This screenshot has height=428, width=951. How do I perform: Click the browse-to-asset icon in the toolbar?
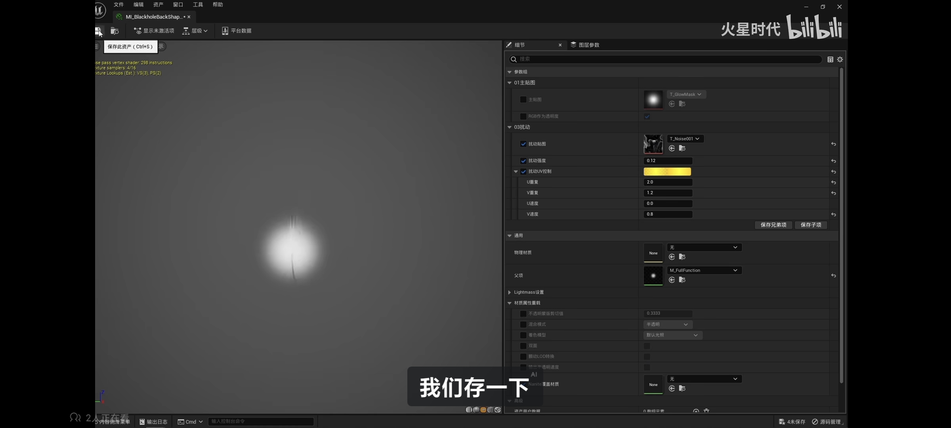115,31
